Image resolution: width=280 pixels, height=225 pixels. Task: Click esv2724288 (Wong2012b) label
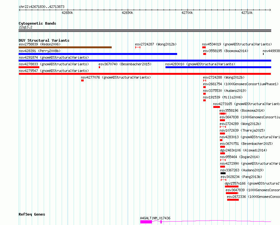point(224,77)
